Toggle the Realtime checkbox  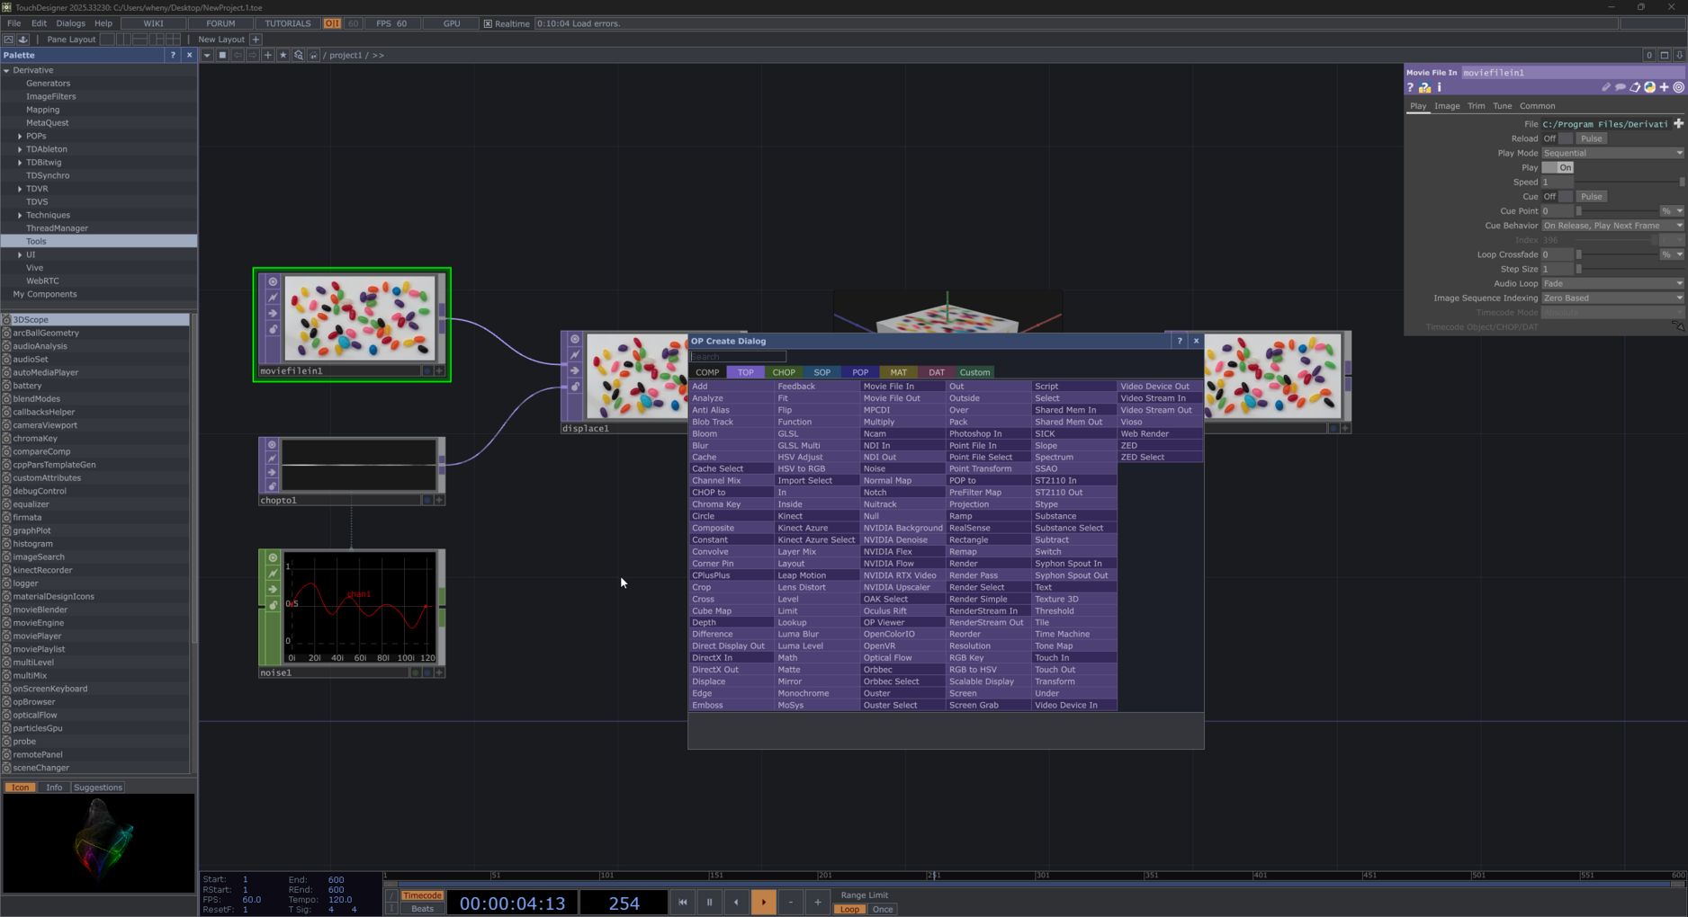[488, 23]
